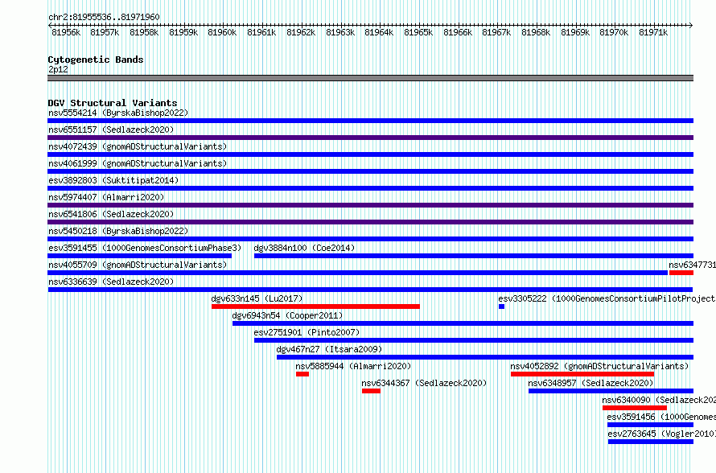Click the esv3305222 1000GenomesConsortiumPilotProject label

pos(607,298)
